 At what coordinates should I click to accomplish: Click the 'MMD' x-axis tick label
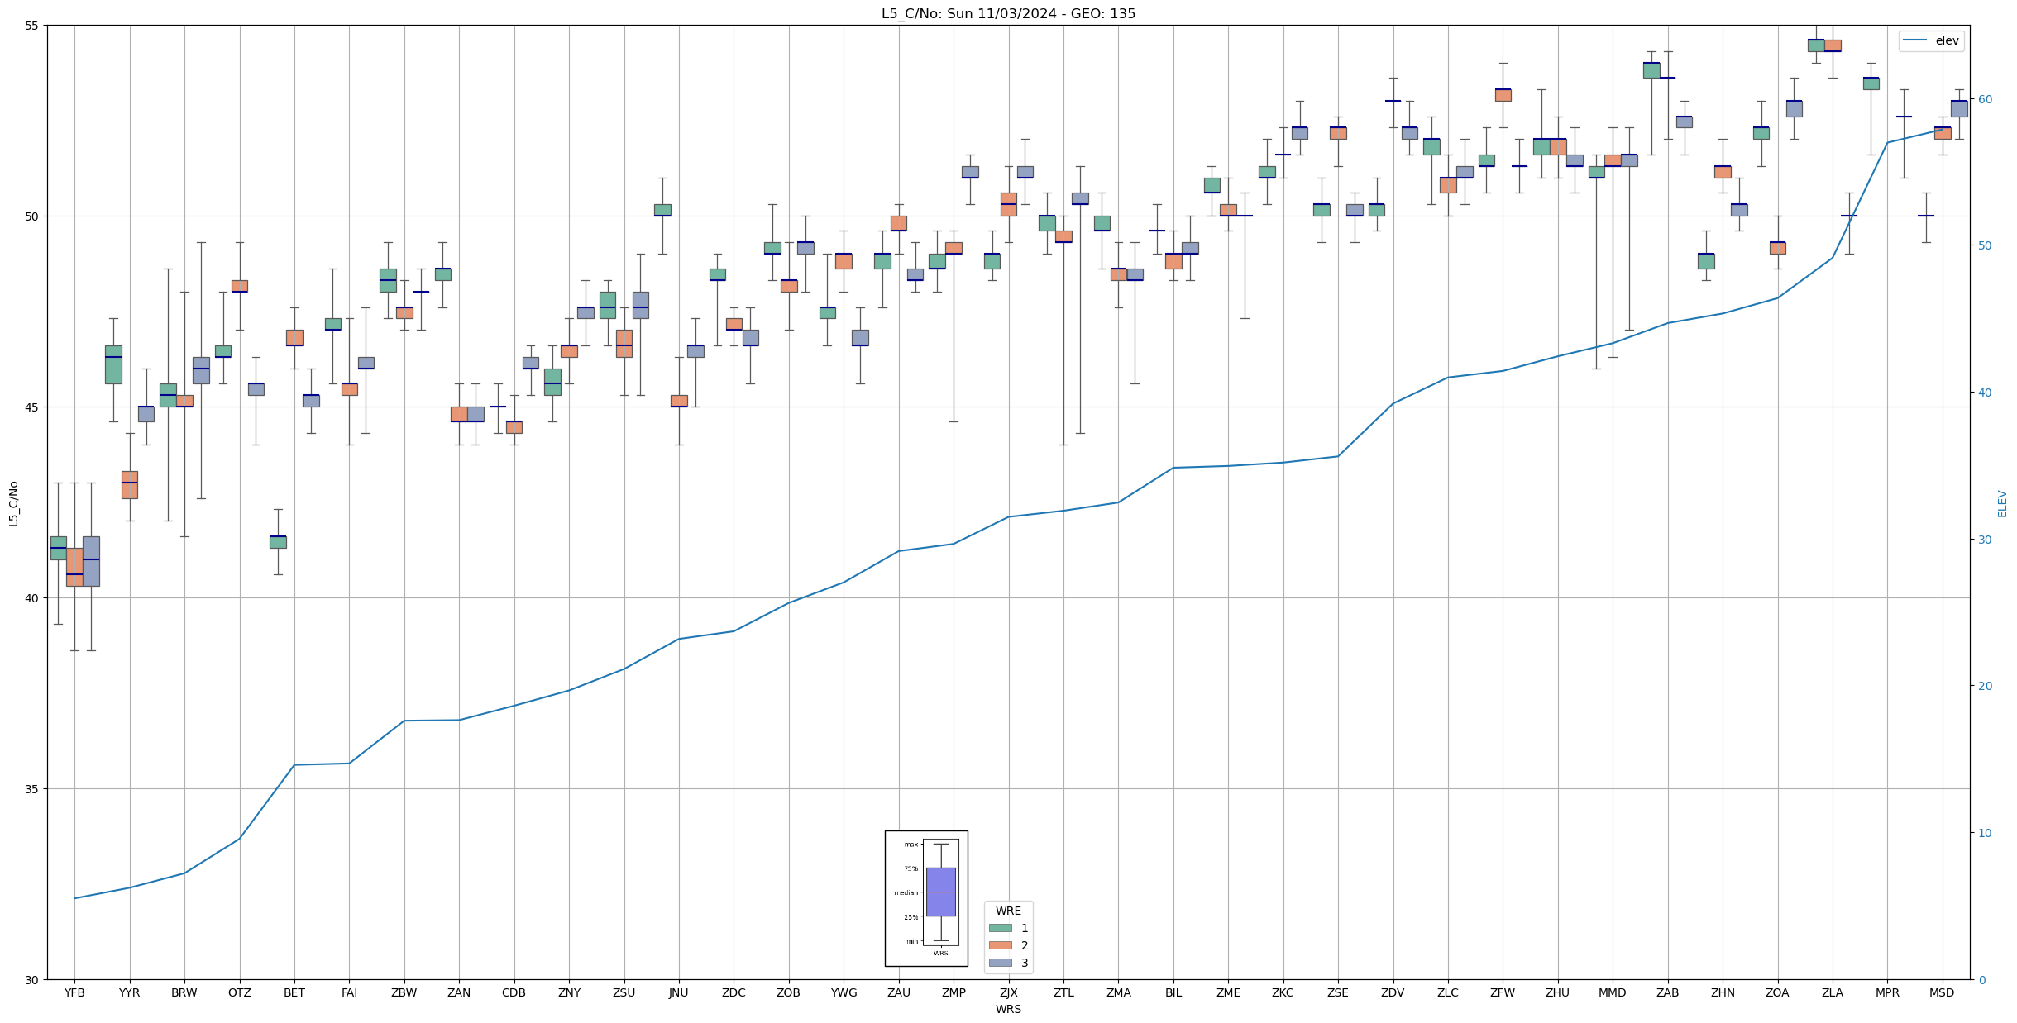point(1613,992)
